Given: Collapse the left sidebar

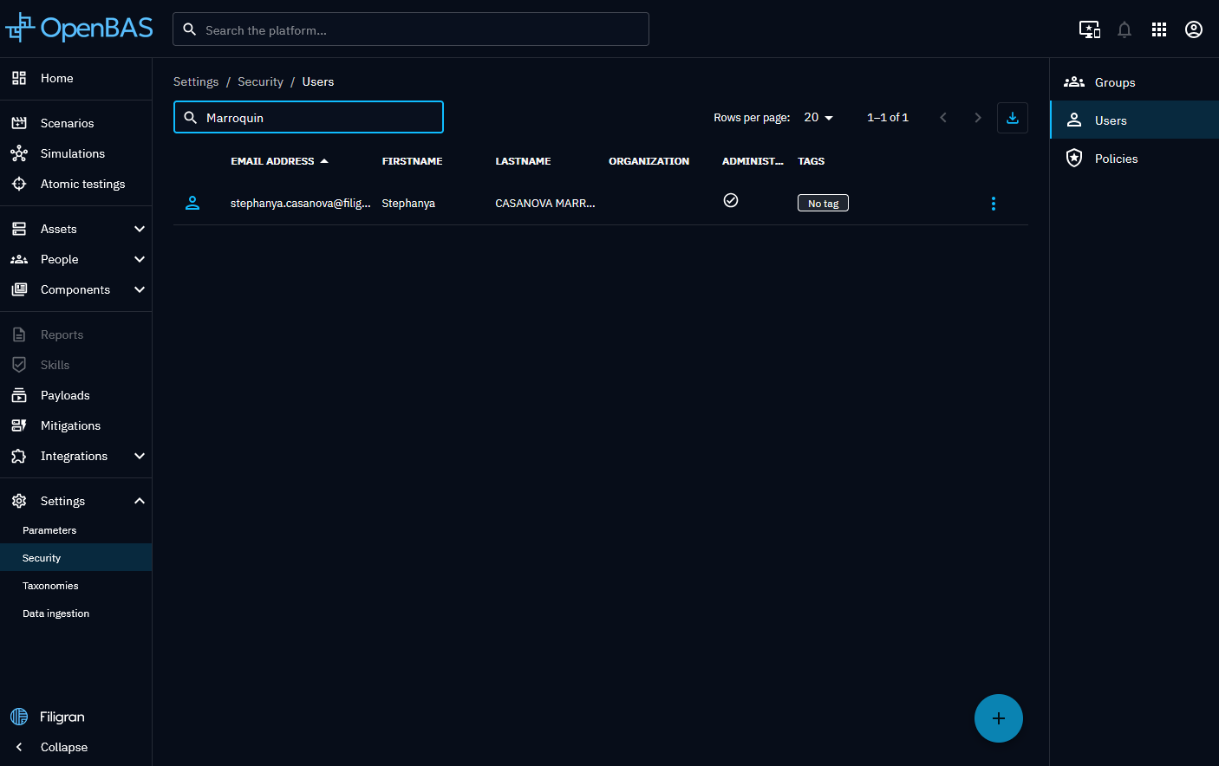Looking at the screenshot, I should tap(63, 747).
